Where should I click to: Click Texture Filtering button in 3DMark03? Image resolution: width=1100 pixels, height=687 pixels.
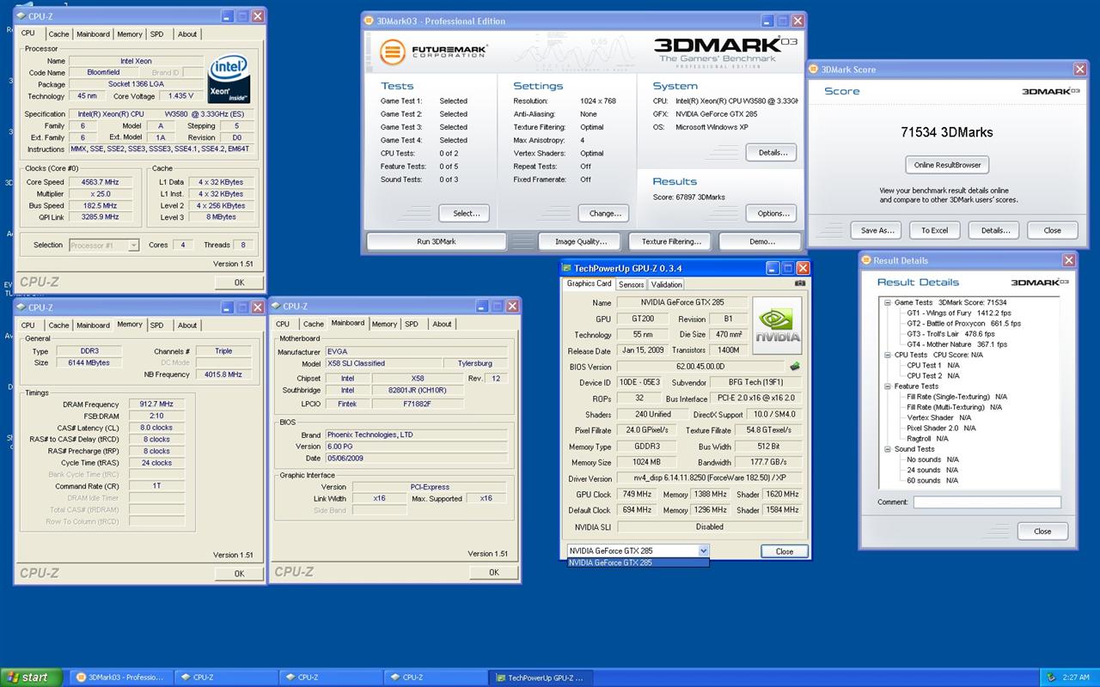[x=671, y=241]
